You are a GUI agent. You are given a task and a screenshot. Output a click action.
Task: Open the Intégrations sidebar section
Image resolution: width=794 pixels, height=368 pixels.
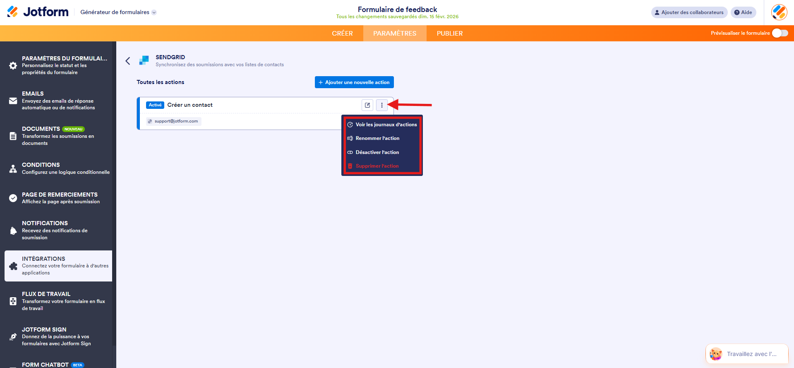[x=58, y=266]
